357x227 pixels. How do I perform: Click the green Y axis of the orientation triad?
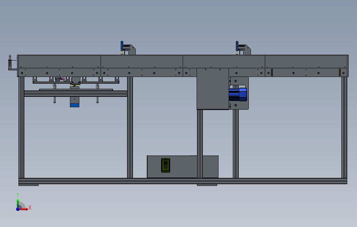point(18,203)
